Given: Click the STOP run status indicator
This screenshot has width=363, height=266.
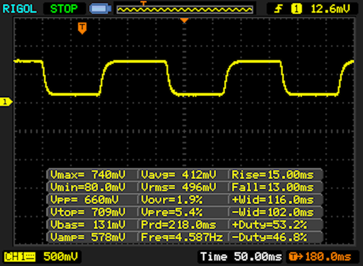Looking at the screenshot, I should [64, 9].
